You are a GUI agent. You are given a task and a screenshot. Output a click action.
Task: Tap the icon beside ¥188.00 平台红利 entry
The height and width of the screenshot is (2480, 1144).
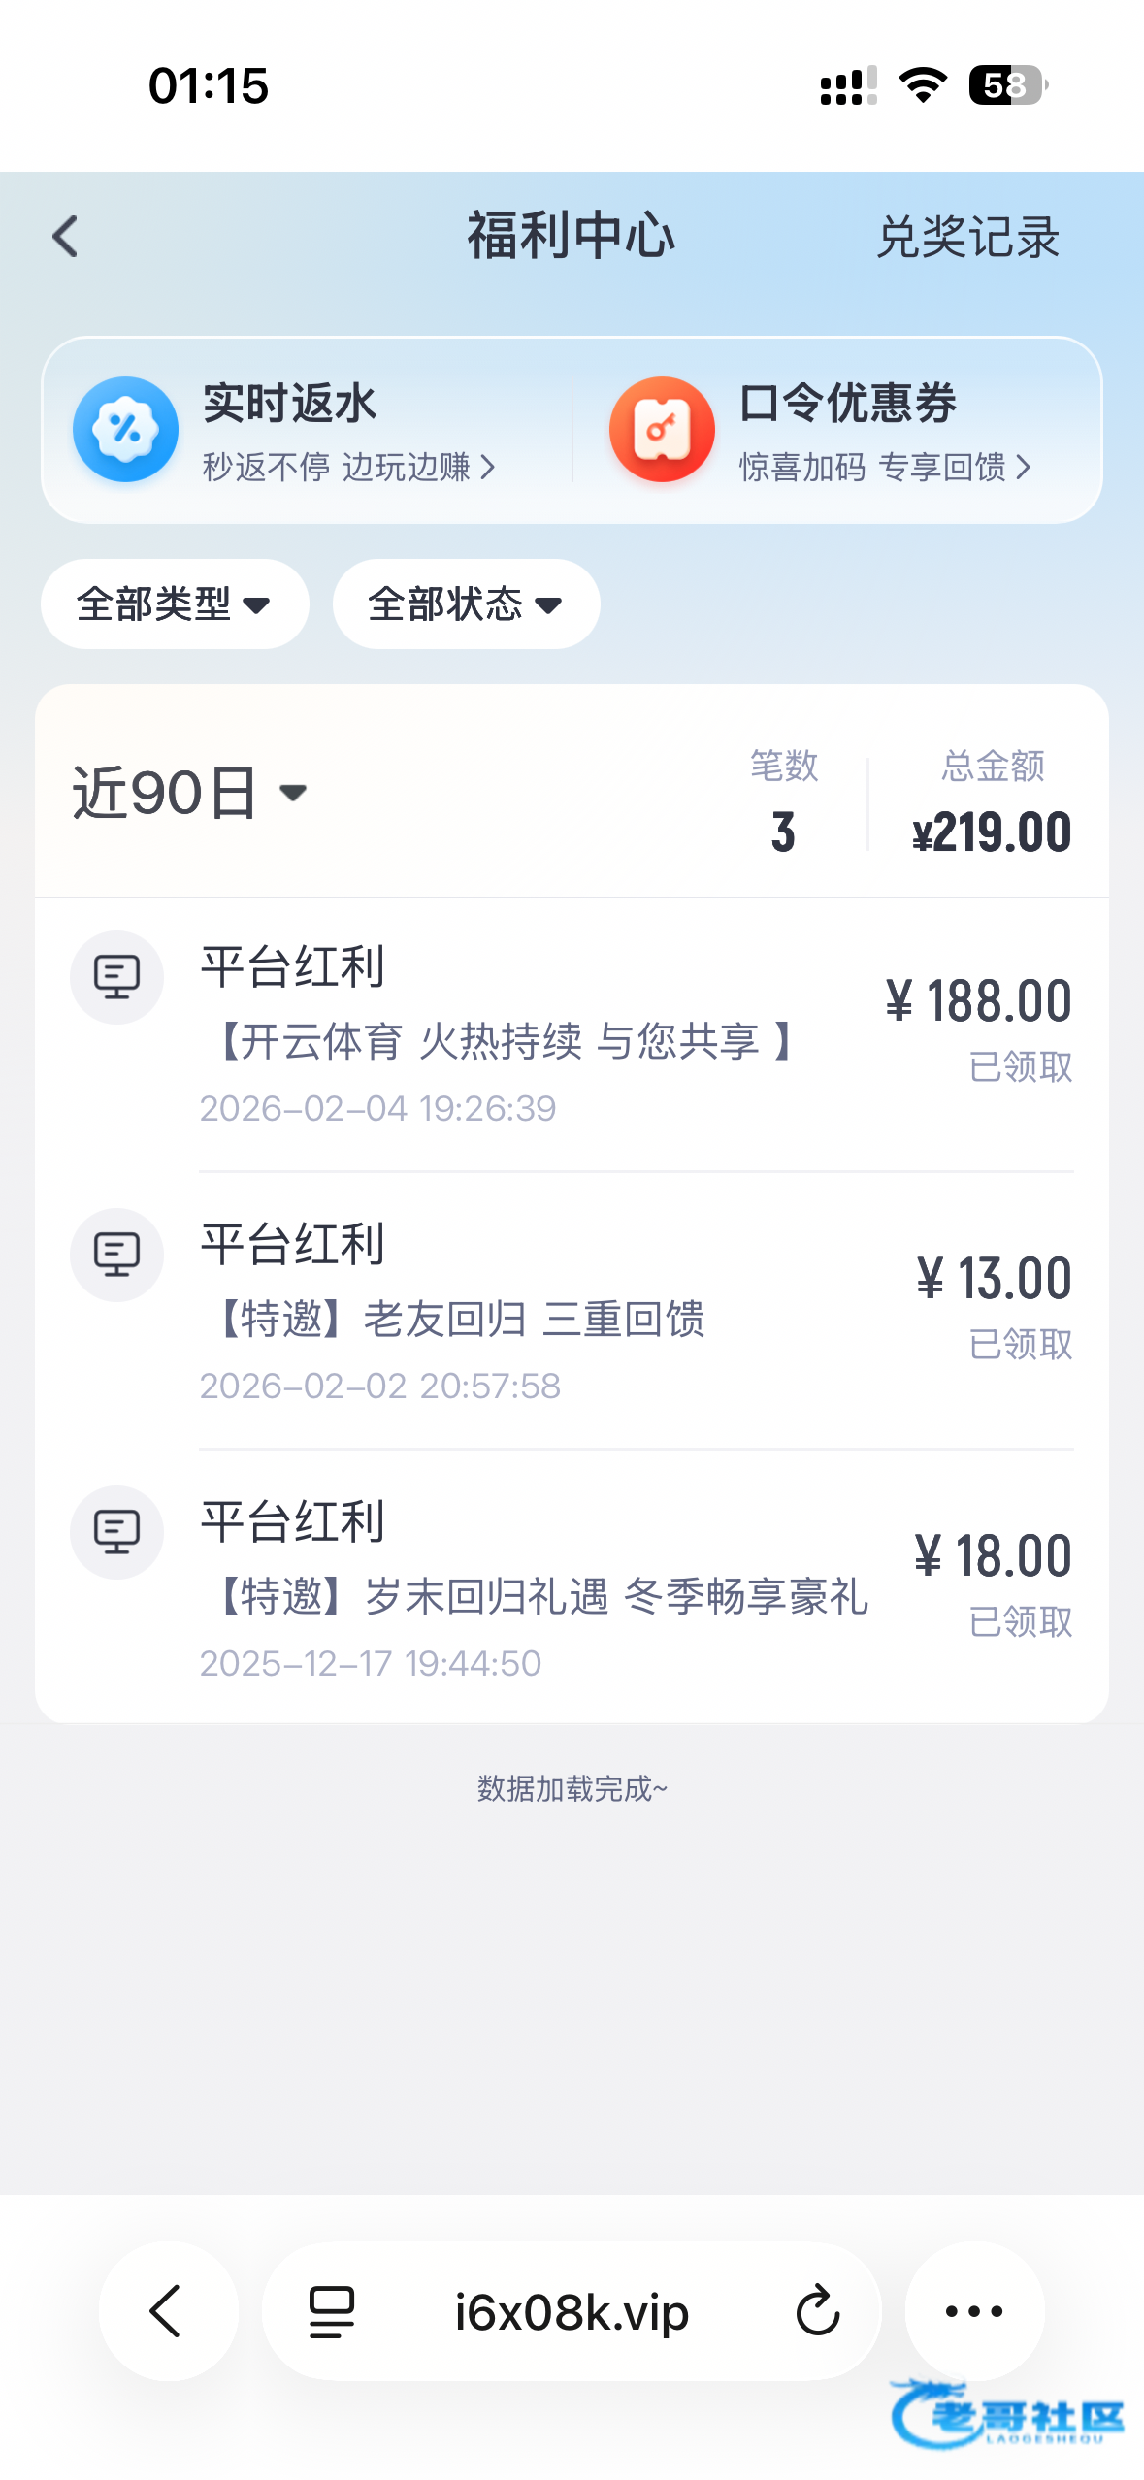coord(116,977)
